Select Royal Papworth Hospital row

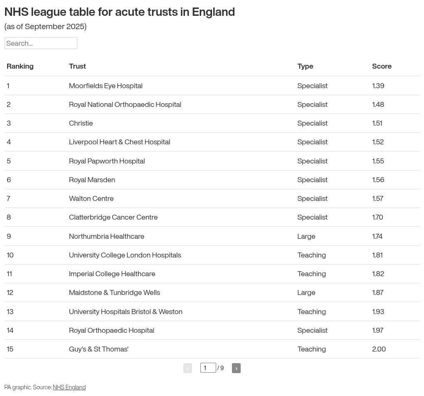click(212, 161)
